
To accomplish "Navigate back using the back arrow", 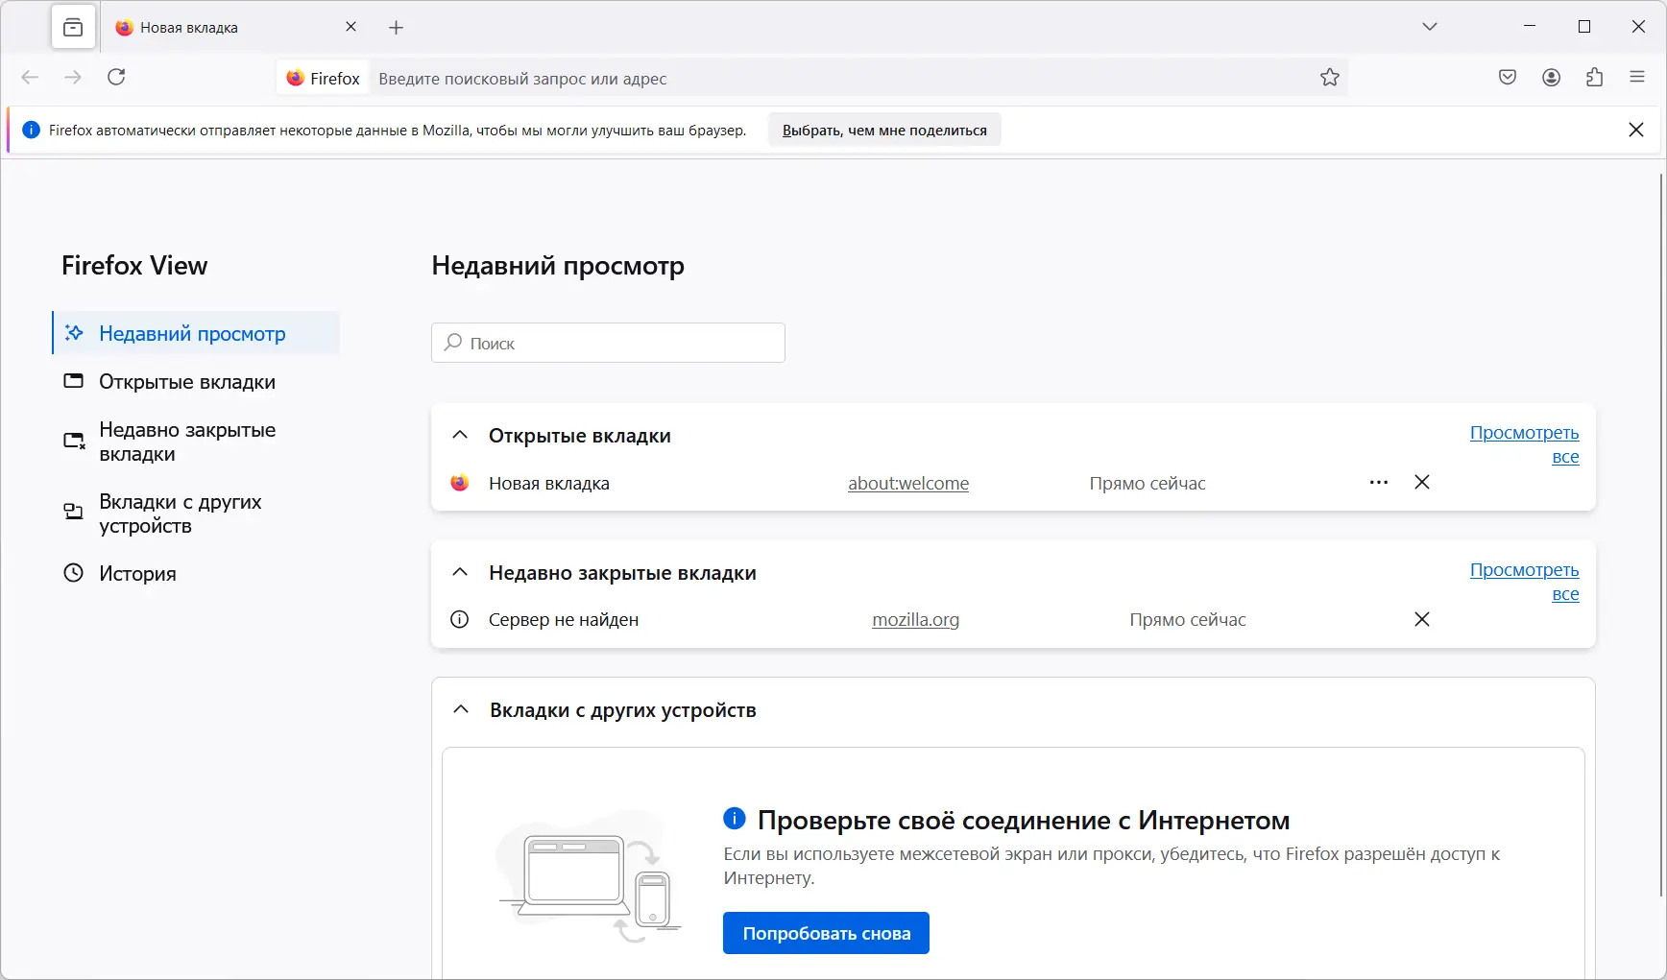I will click(x=30, y=77).
